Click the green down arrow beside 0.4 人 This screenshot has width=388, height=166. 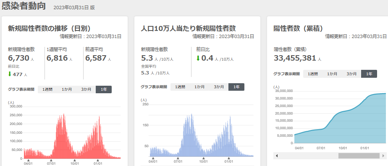pos(198,59)
